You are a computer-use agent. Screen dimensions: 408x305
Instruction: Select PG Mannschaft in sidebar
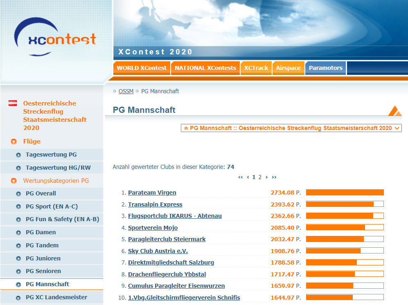tap(47, 284)
